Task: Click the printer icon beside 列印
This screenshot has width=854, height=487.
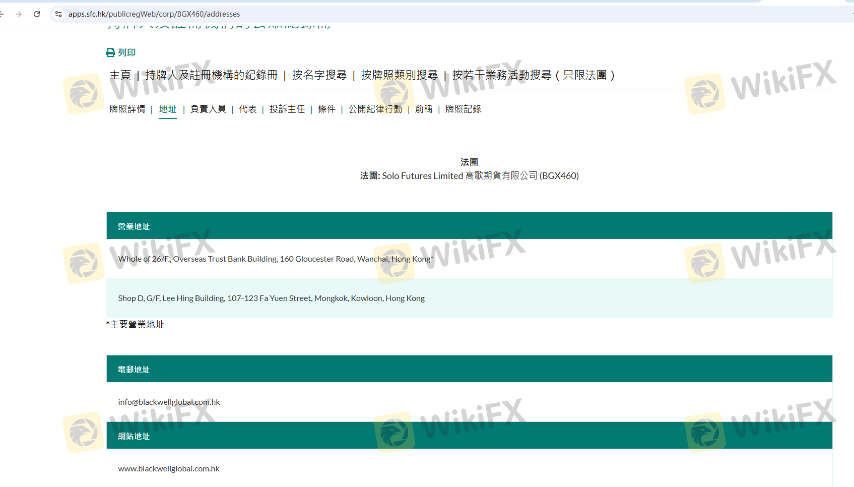Action: (x=111, y=52)
